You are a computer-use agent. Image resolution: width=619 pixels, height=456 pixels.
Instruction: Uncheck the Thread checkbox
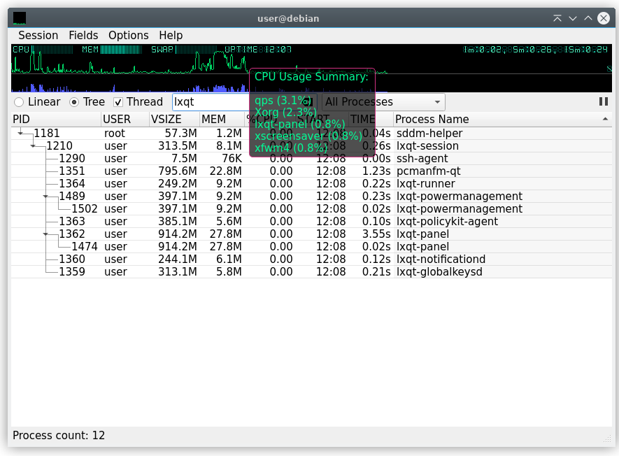click(118, 102)
